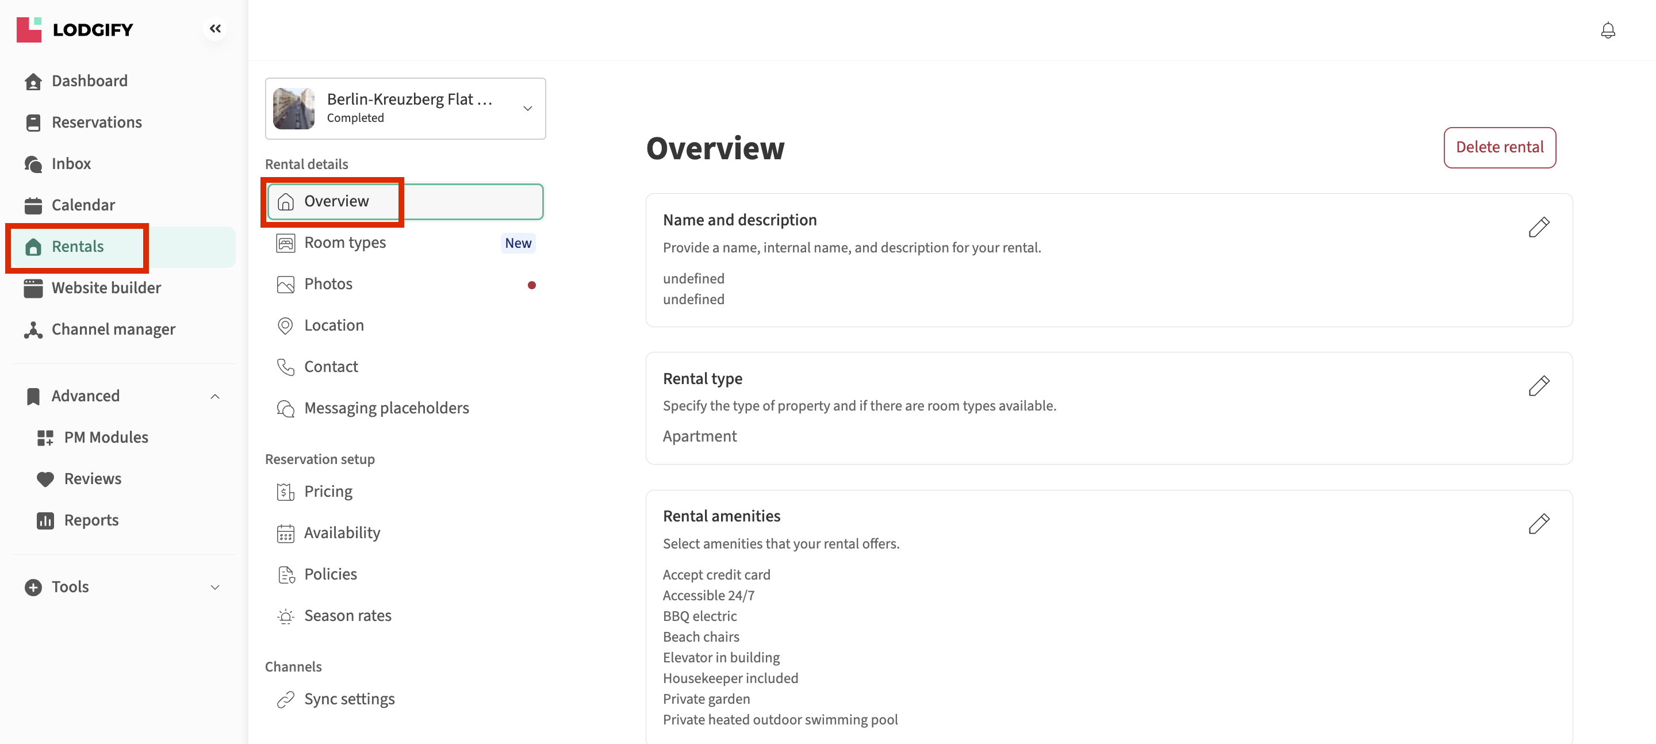
Task: Click the notification bell icon
Action: coord(1607,30)
